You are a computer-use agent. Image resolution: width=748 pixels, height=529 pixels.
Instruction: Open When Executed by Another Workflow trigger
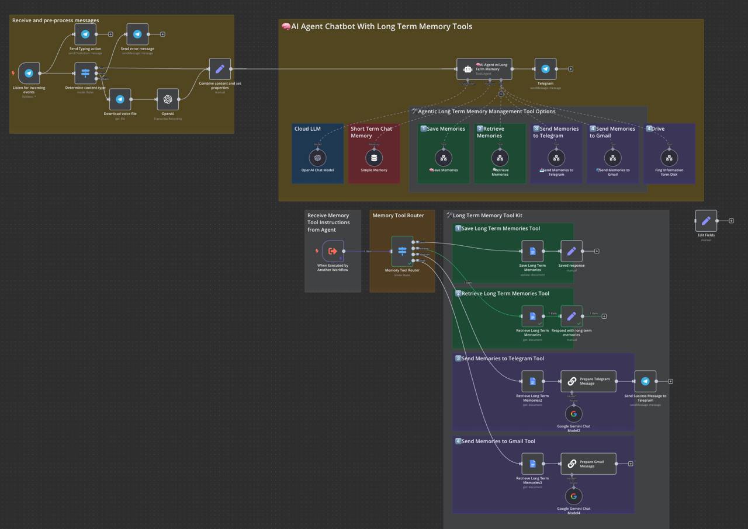[333, 251]
